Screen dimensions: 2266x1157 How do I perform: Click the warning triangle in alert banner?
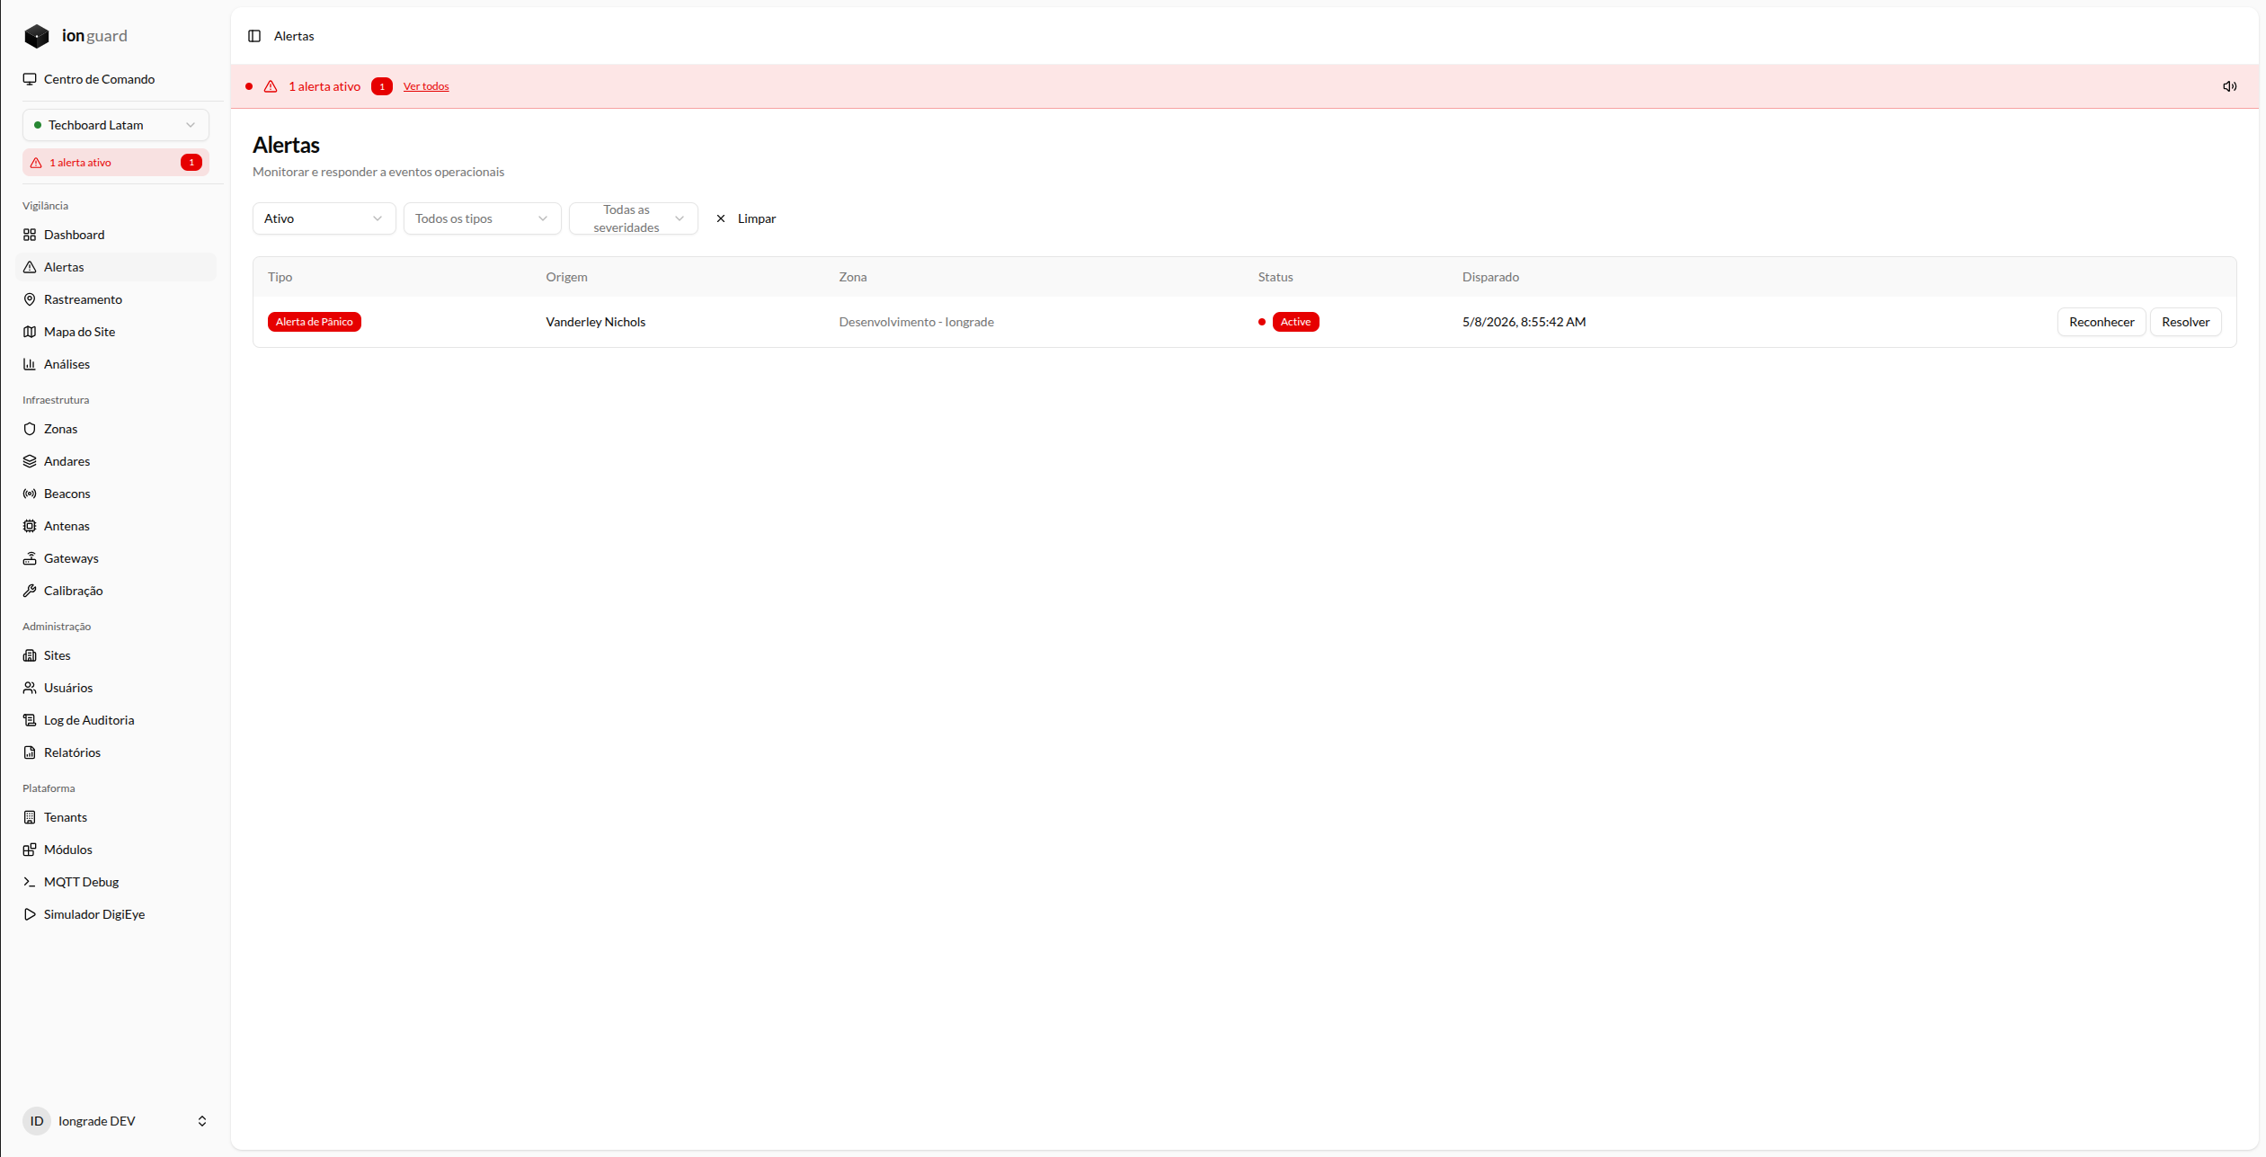271,86
